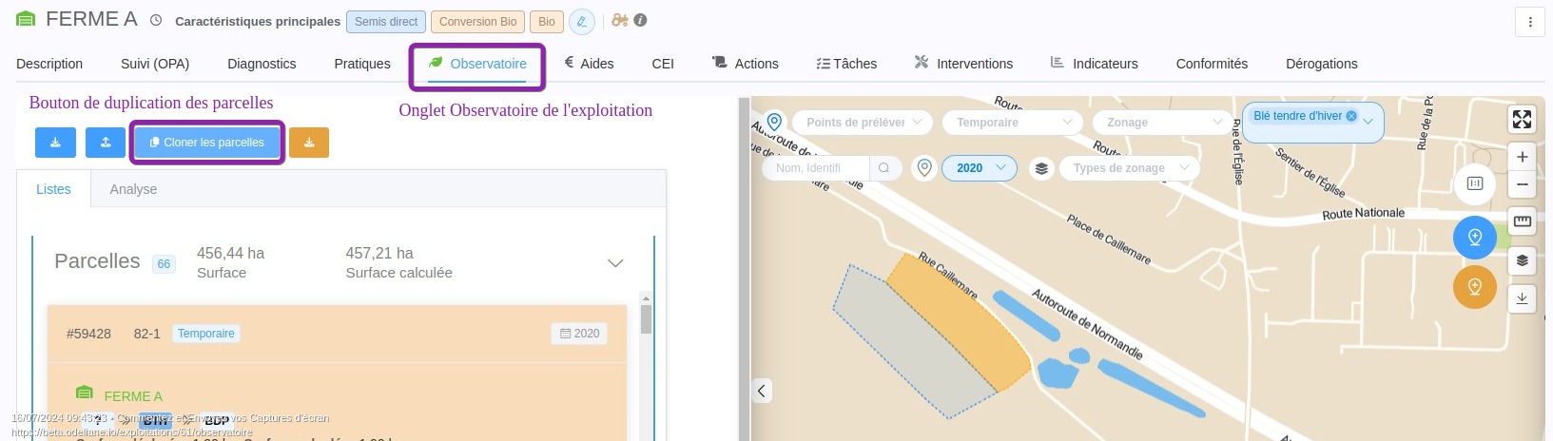
Task: Click the orange add location marker button
Action: pos(1474,287)
